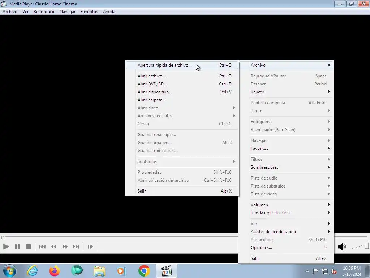Show hidden tray icons arrow
370x278 pixels.
coord(307,271)
